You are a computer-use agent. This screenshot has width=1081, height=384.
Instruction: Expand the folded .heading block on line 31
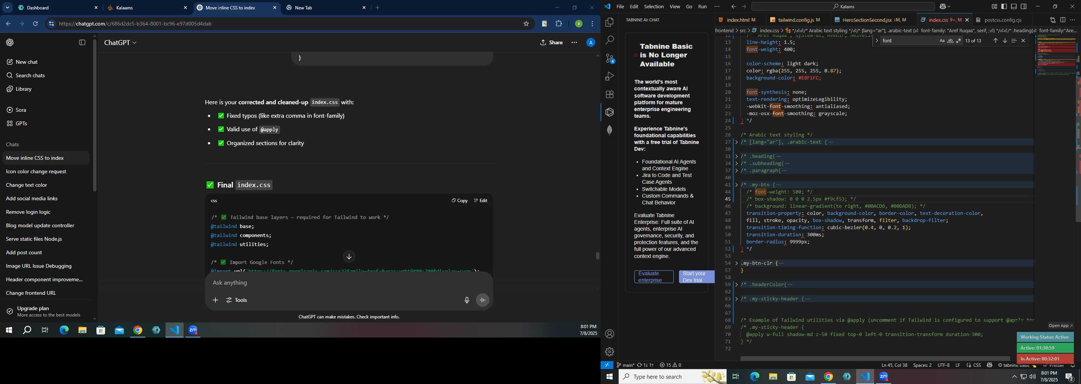tap(736, 156)
